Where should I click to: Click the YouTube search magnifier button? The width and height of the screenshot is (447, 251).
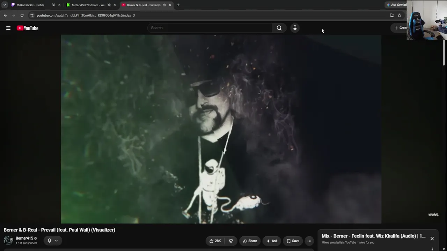coord(279,28)
